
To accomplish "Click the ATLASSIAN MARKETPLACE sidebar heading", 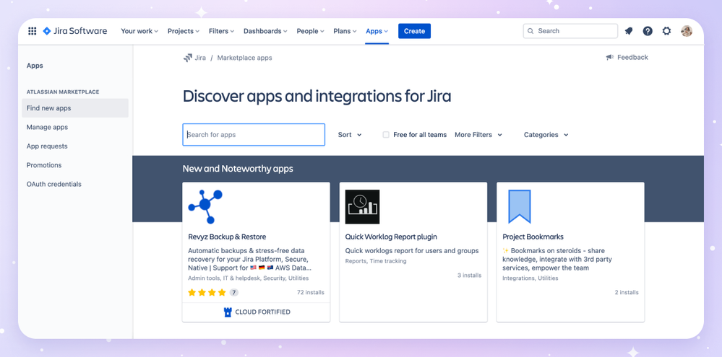I will tap(63, 92).
